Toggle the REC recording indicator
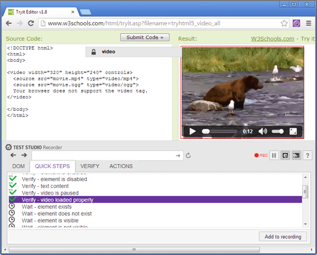This screenshot has width=317, height=255. coord(261,155)
